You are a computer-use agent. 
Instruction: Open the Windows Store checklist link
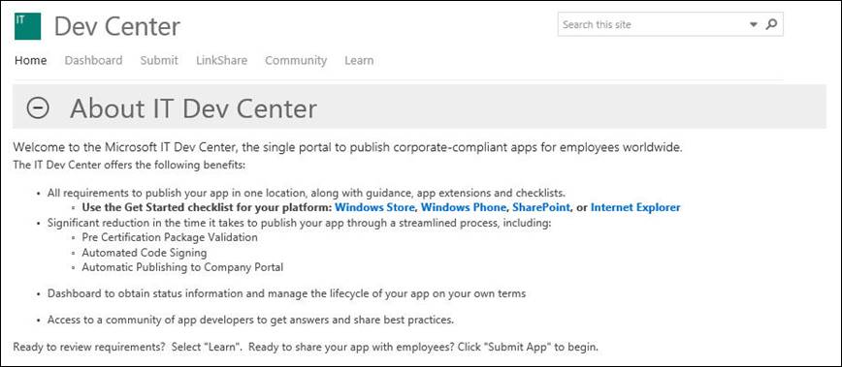tap(374, 207)
